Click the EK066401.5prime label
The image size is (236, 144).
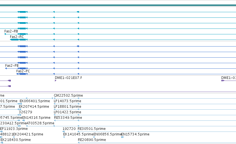(x=35, y=101)
